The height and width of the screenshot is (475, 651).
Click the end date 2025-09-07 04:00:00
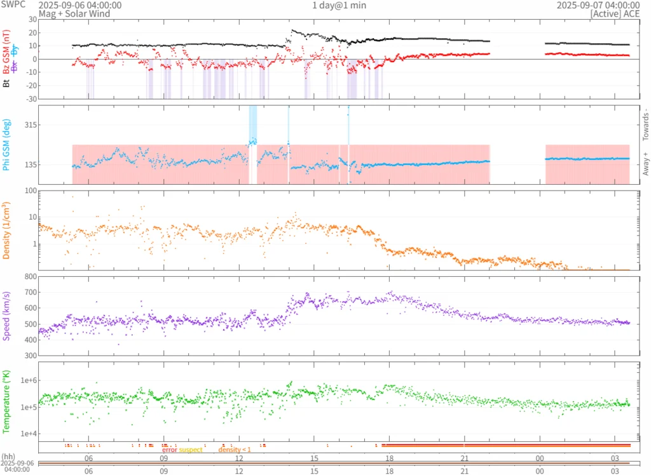tap(598, 5)
